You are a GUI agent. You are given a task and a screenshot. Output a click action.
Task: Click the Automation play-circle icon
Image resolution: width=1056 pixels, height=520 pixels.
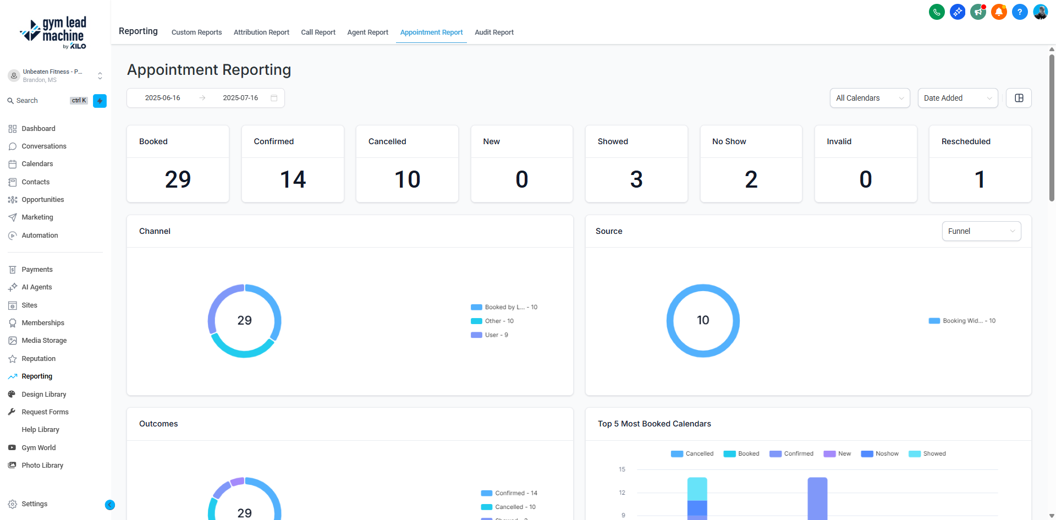(x=13, y=236)
